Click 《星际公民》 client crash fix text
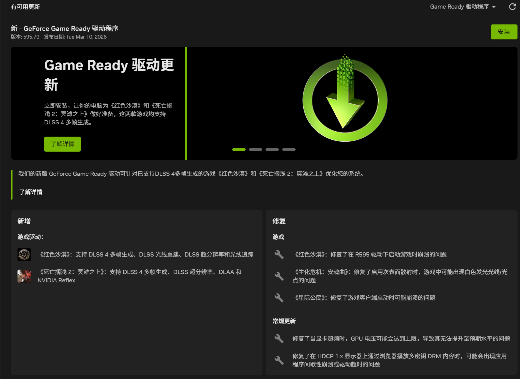Viewport: 520px width, 379px height. (x=364, y=298)
